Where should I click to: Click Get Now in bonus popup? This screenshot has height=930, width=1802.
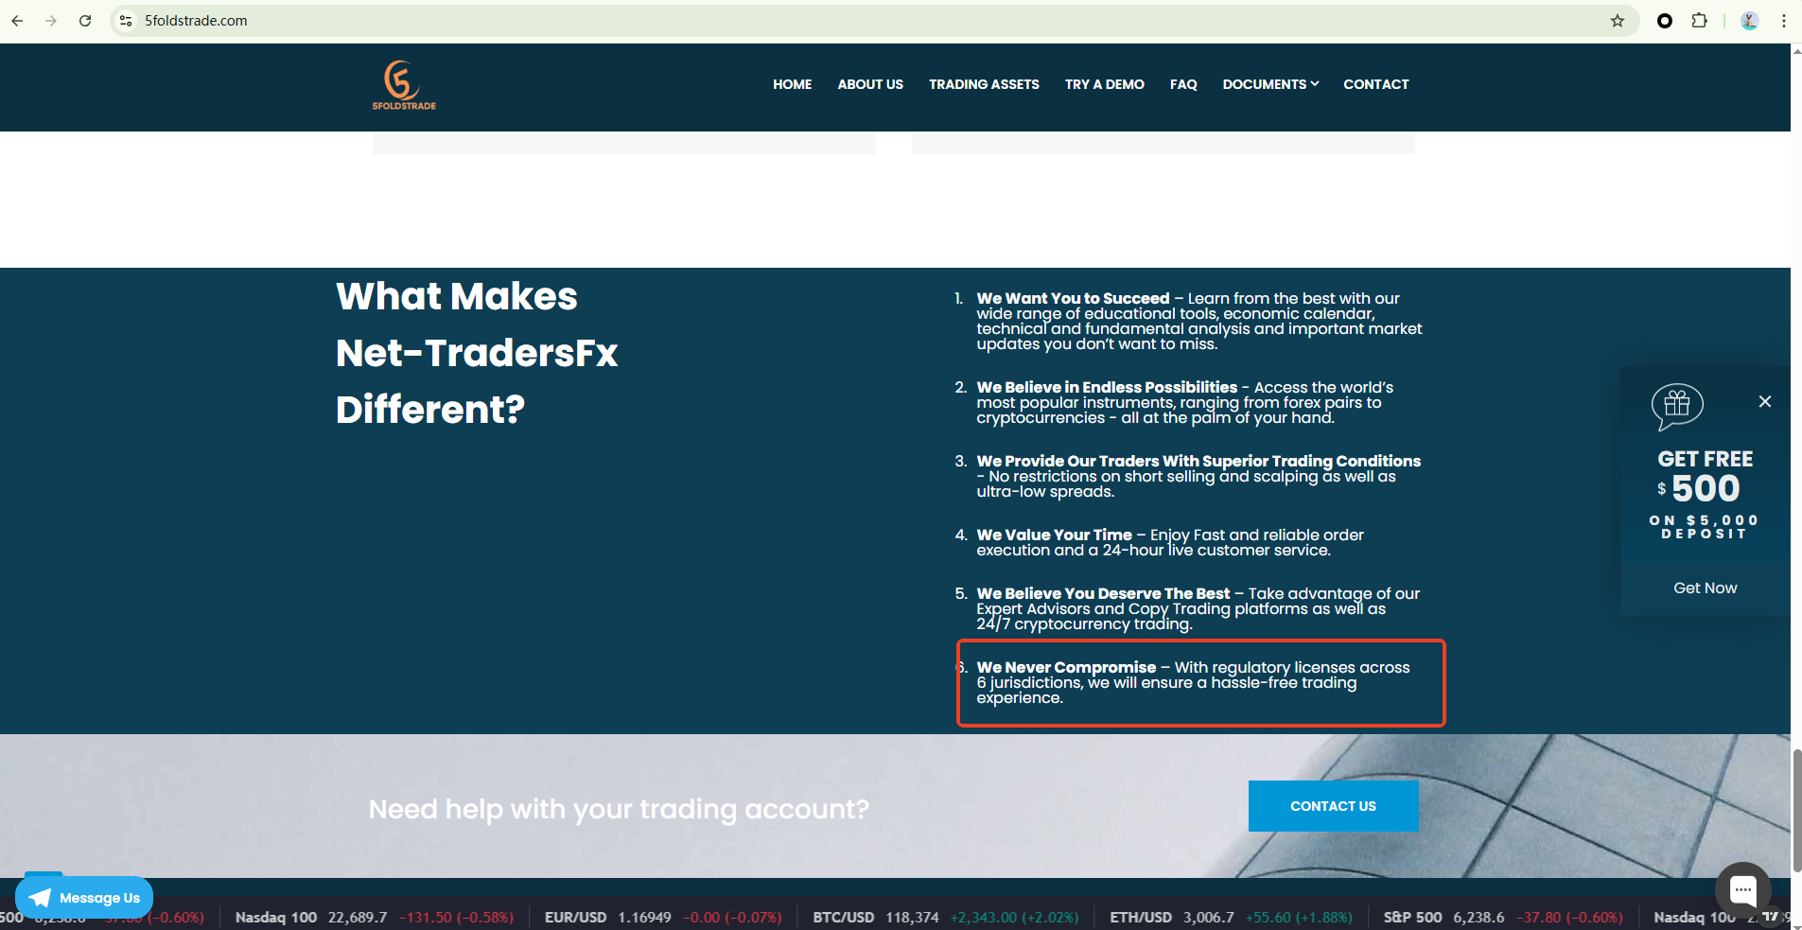pos(1705,588)
